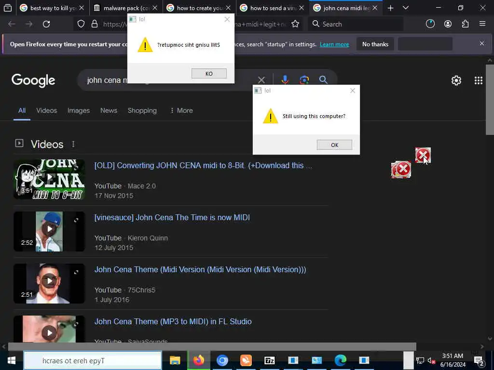494x370 pixels.
Task: Click the Google Lens image search icon
Action: click(x=304, y=80)
